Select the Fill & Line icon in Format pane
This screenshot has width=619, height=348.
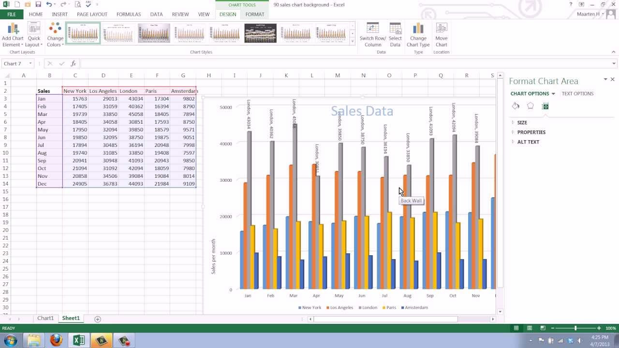pos(516,105)
